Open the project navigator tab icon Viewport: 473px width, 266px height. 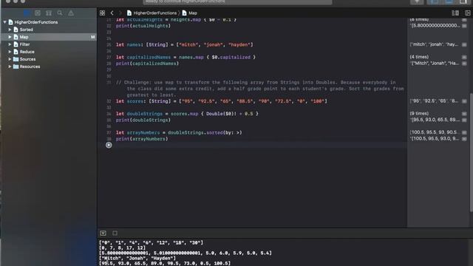[x=27, y=13]
